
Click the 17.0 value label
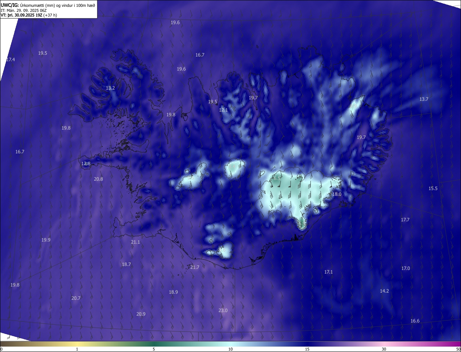tap(406, 268)
